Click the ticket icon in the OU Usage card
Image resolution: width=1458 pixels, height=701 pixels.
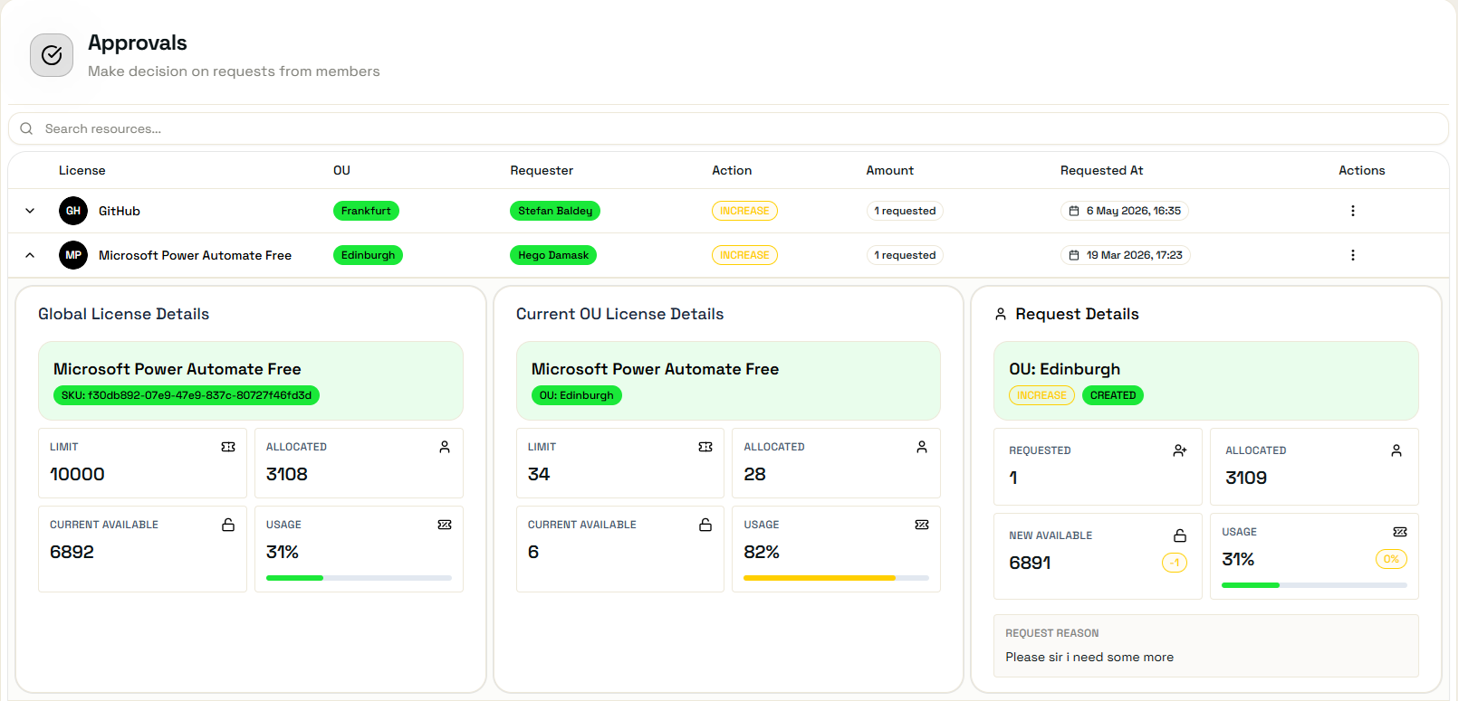pyautogui.click(x=922, y=525)
